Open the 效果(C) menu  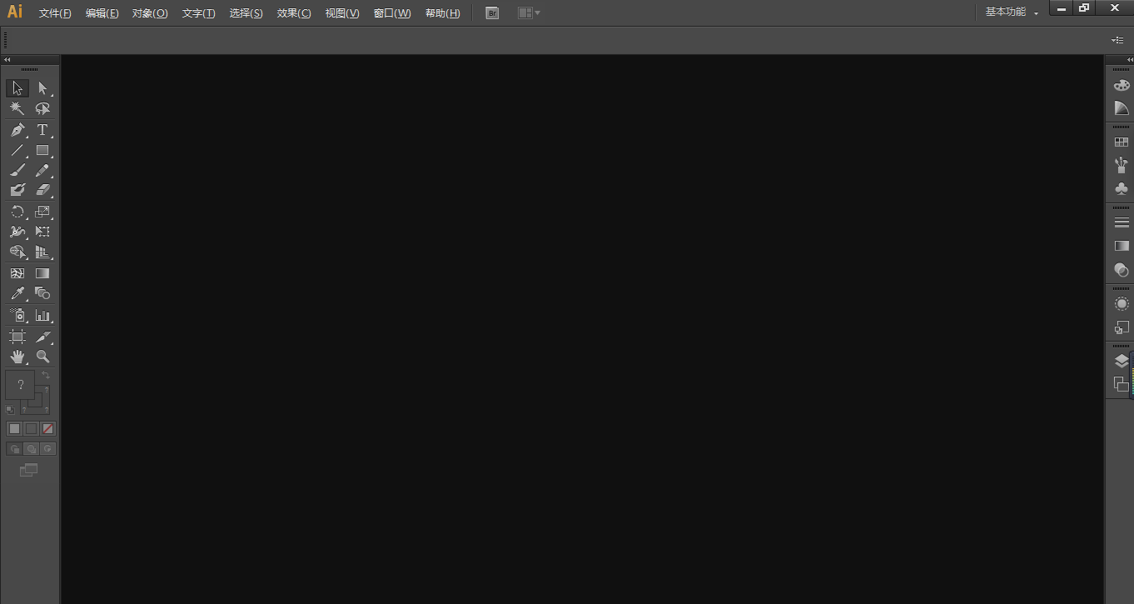(x=294, y=13)
